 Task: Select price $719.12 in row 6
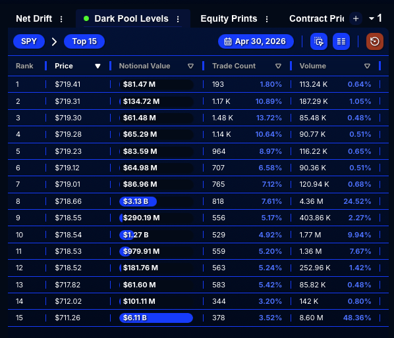pos(67,168)
